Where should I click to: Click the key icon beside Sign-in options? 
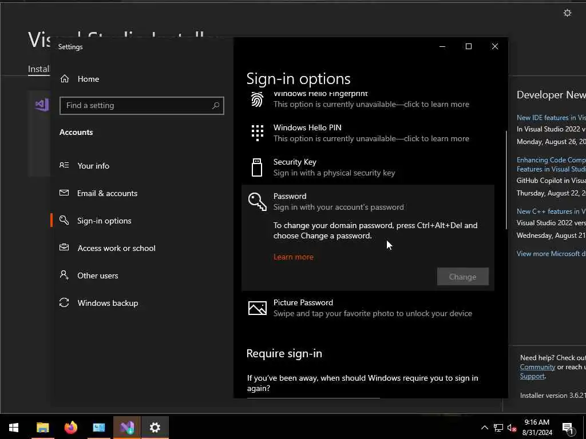click(x=64, y=220)
